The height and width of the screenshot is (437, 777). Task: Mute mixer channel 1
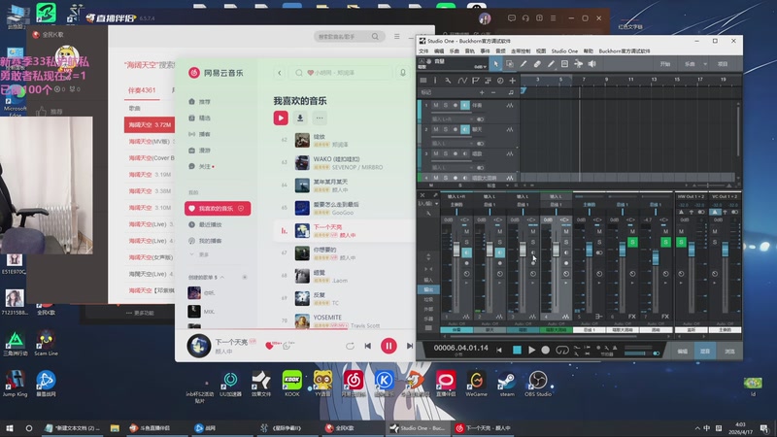[x=466, y=231]
